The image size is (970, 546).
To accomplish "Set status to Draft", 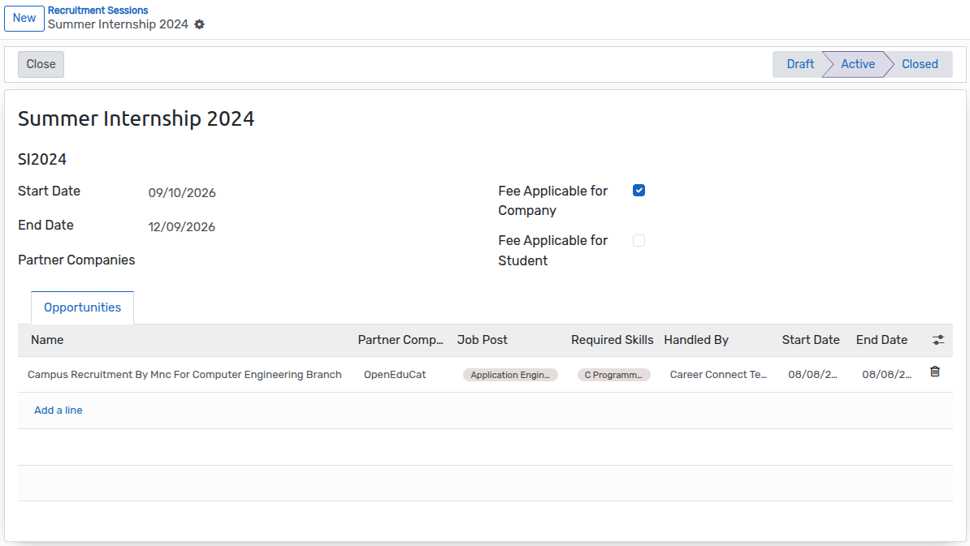I will tap(800, 64).
